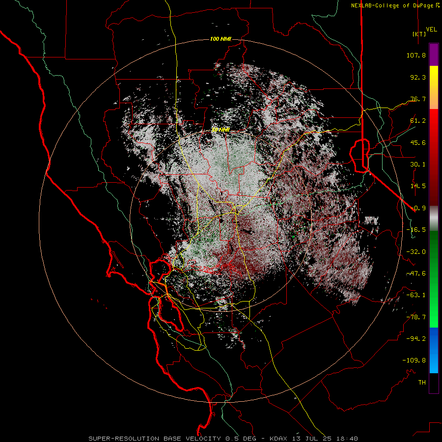The image size is (442, 442).
Task: Pick the green segment of the color bar
Action: point(434,279)
